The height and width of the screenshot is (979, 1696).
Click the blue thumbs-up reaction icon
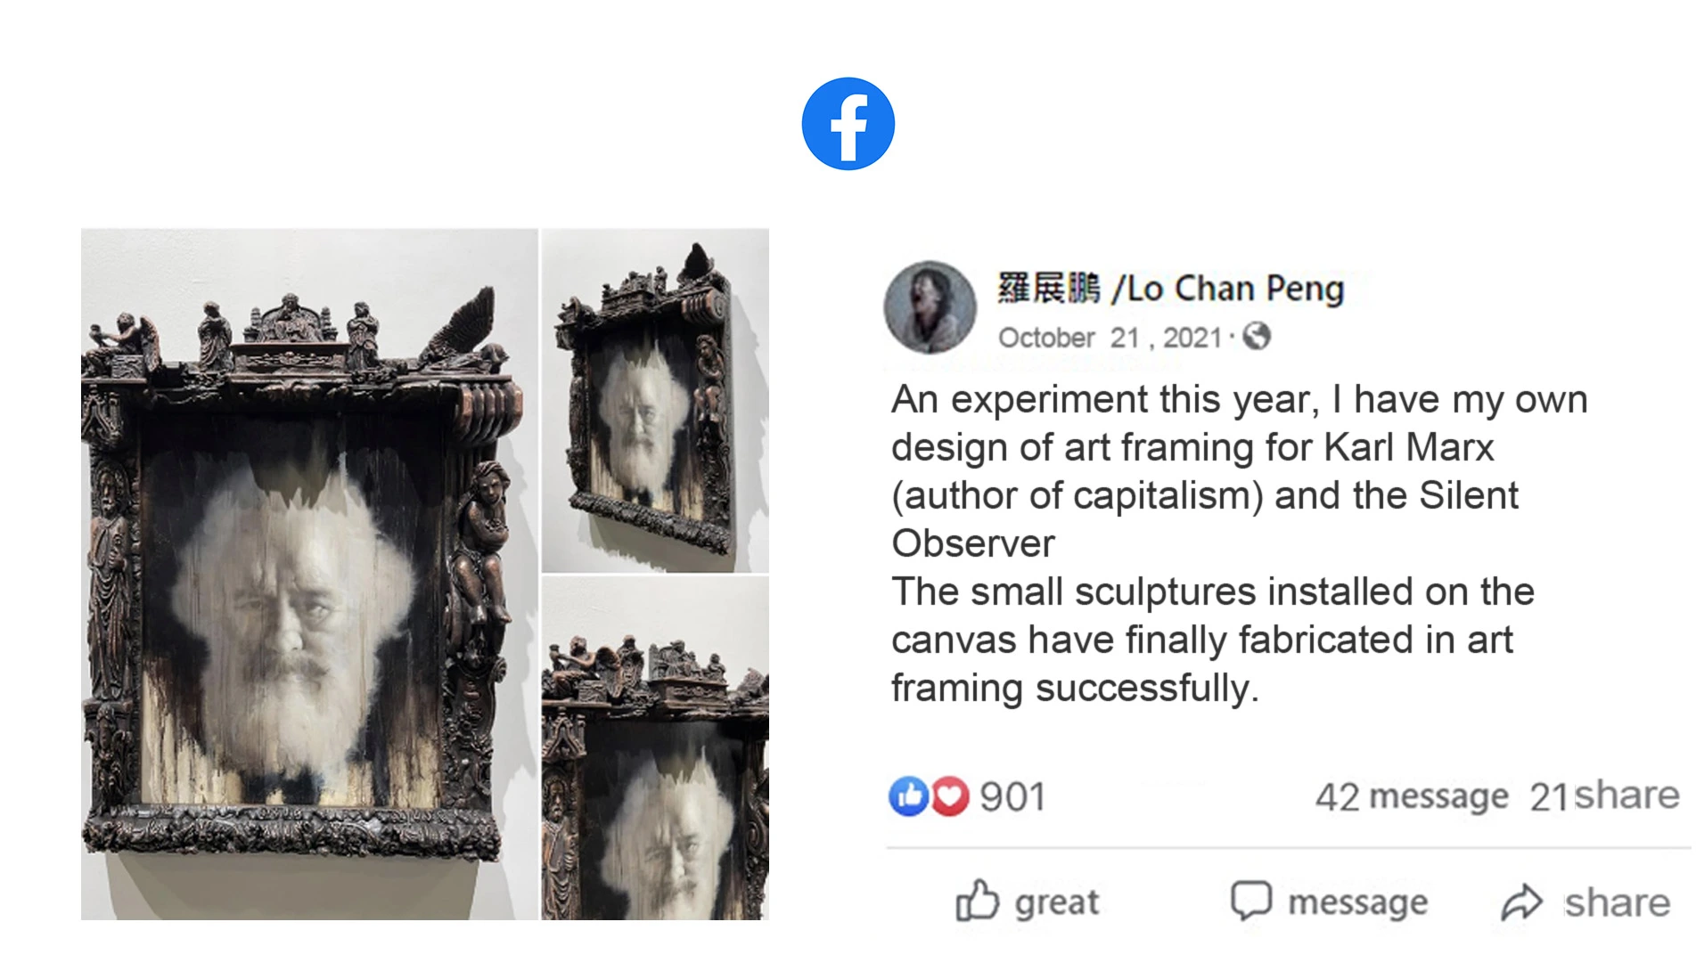908,795
